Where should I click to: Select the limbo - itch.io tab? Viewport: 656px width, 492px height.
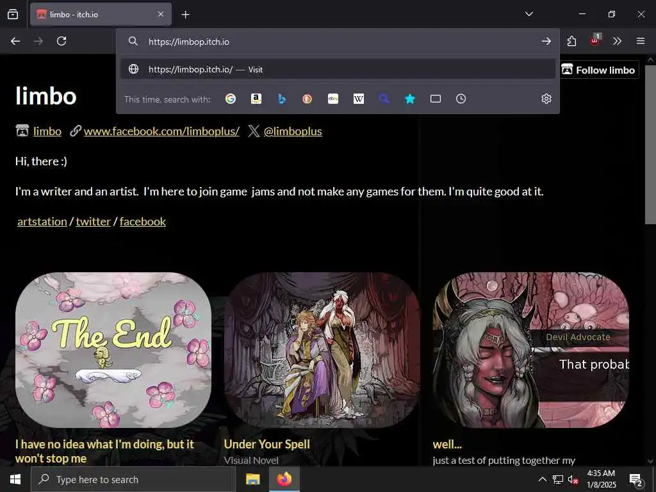[101, 14]
